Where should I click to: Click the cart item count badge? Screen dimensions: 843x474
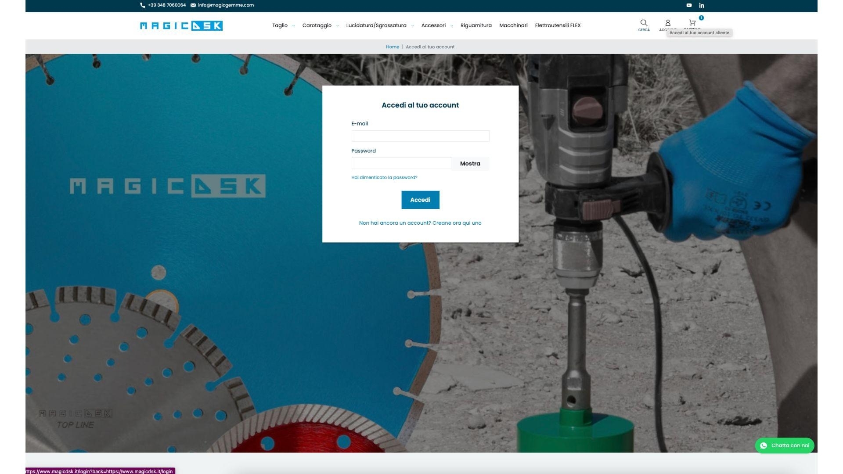(x=701, y=18)
